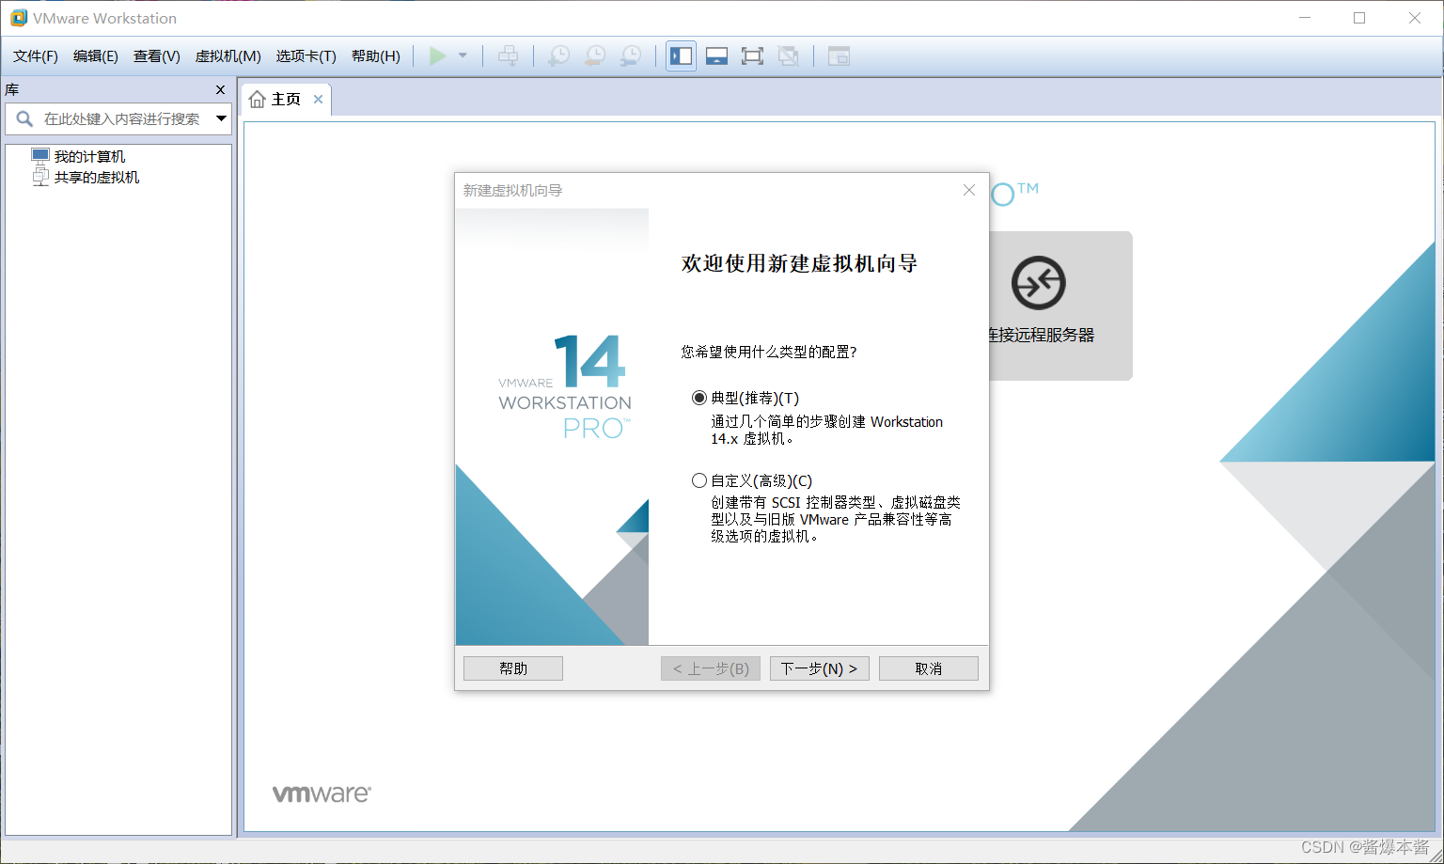Open the 帮助(H) menu
The image size is (1444, 864).
coord(376,56)
